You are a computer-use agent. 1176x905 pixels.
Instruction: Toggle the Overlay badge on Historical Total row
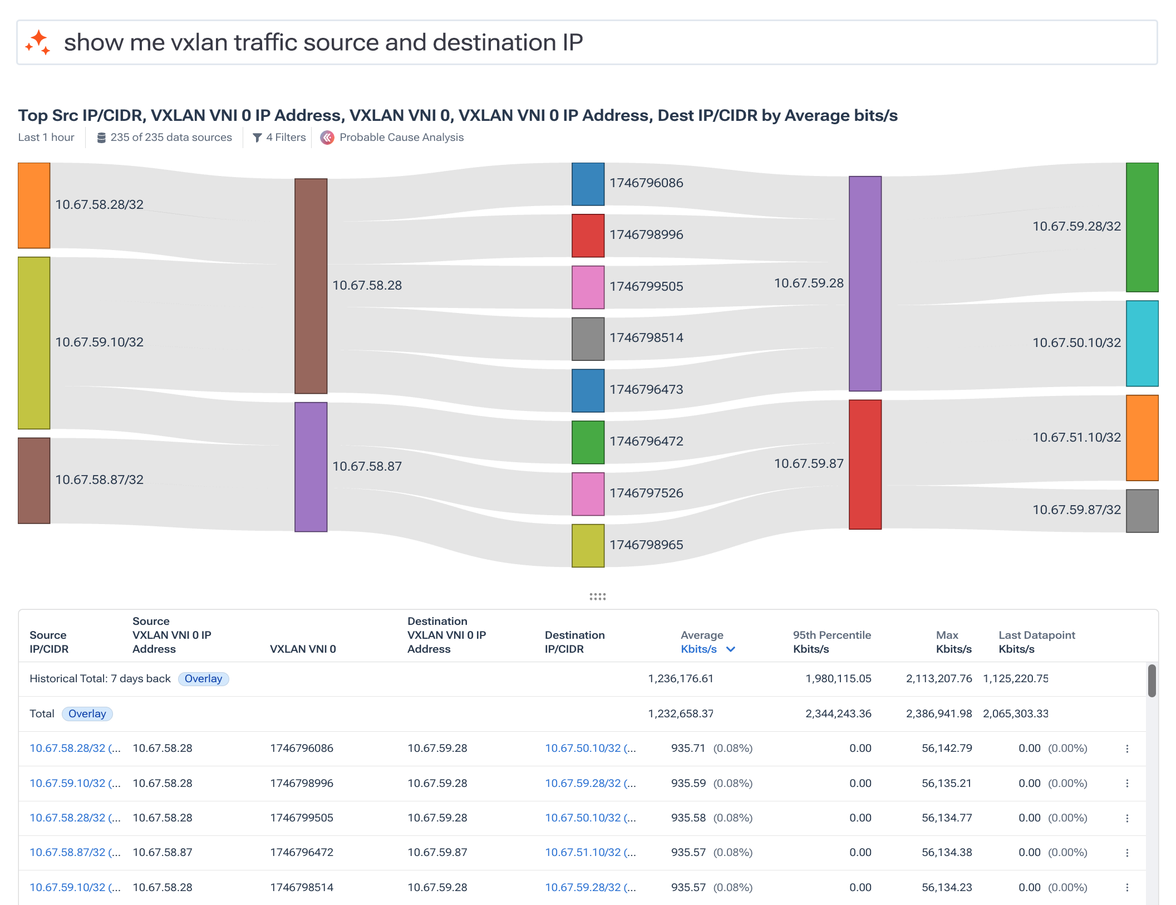[204, 678]
